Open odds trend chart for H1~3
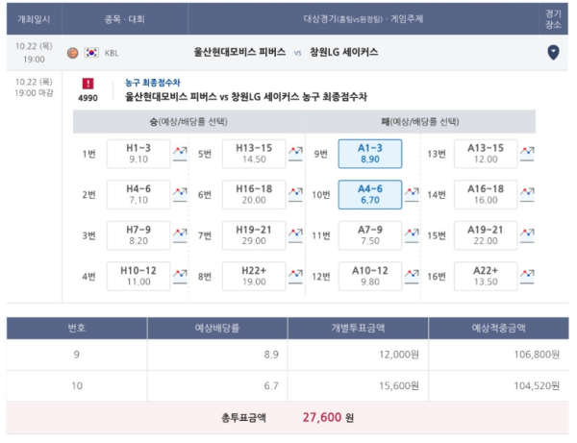 (x=180, y=154)
